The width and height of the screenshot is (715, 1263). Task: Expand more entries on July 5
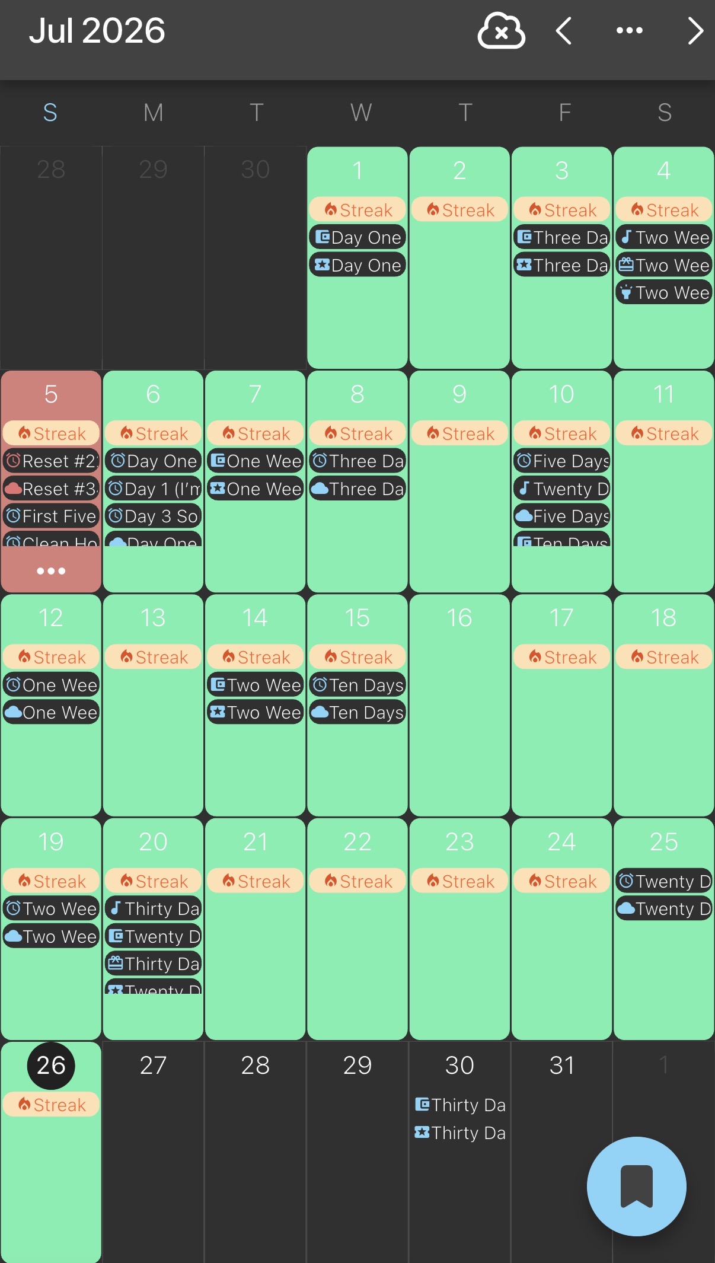pos(51,571)
